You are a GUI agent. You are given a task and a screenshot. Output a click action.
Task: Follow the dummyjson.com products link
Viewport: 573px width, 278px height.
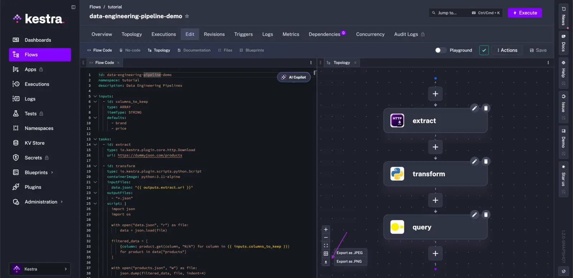[150, 155]
